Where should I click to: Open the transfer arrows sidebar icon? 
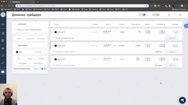pos(3,63)
